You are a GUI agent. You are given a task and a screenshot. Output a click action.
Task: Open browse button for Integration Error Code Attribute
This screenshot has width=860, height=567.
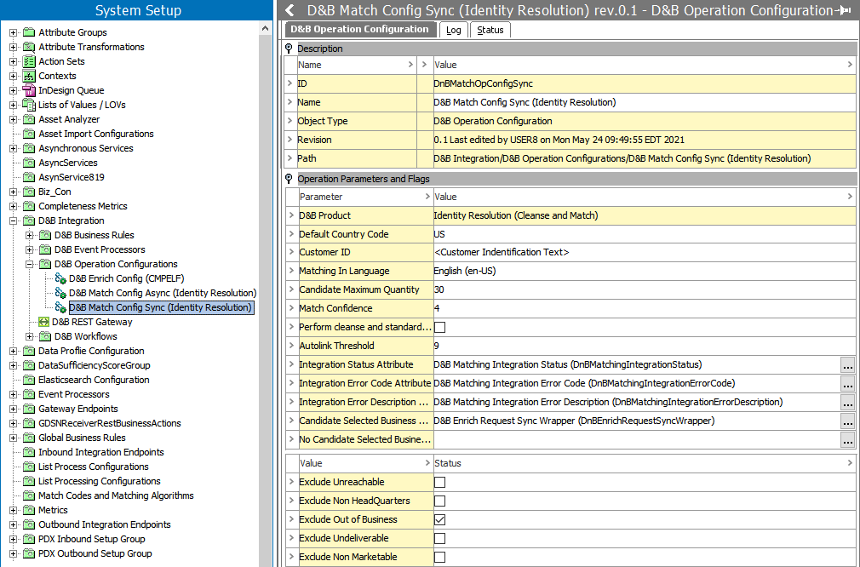point(847,383)
